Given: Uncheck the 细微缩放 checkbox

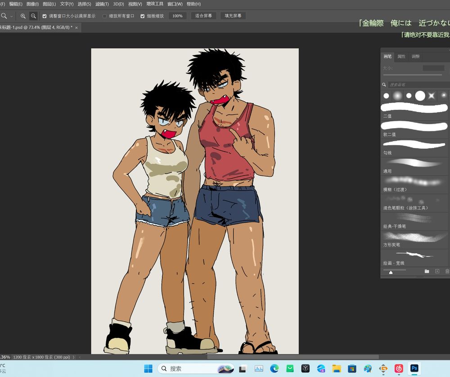Looking at the screenshot, I should coord(143,16).
